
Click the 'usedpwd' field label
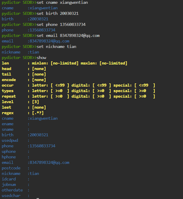(x=10, y=141)
